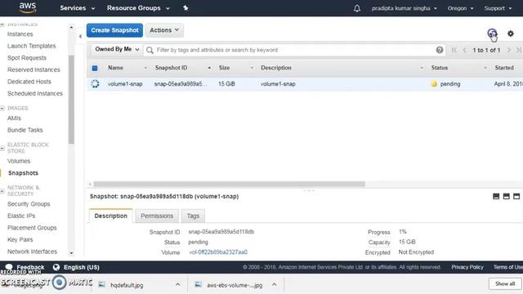This screenshot has height=294, width=523.
Task: Open Snapshots in the sidebar
Action: [x=23, y=173]
